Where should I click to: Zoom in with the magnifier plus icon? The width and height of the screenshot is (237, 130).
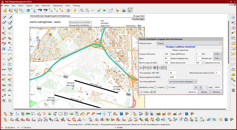tap(81, 10)
